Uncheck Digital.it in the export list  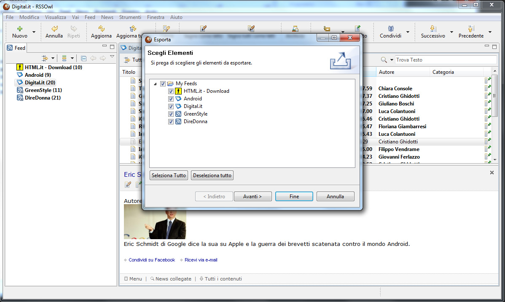(171, 106)
